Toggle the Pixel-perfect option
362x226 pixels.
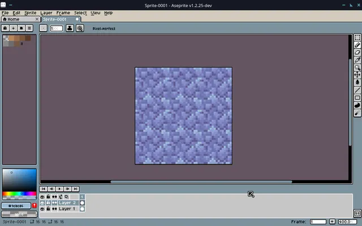tap(104, 29)
